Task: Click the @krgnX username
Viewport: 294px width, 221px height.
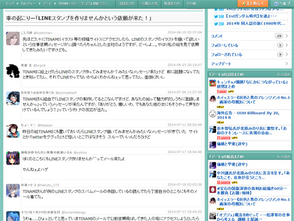Action: (x=40, y=65)
